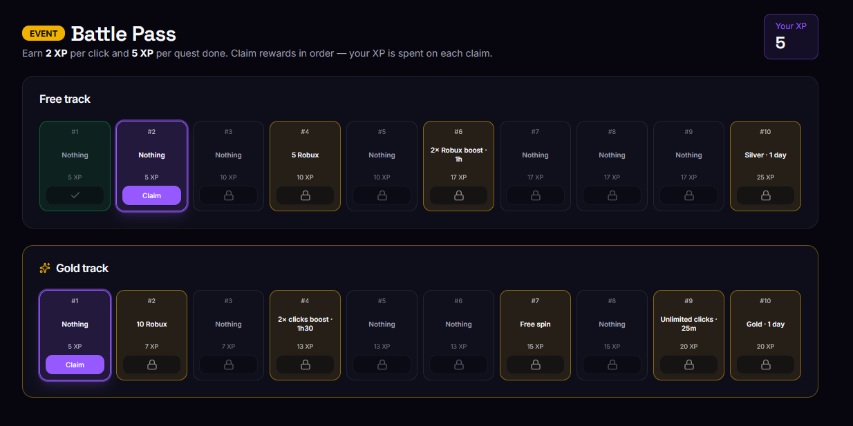Click 'Nothing' on Gold track card #1
Screen dimensions: 853x426
(75, 325)
